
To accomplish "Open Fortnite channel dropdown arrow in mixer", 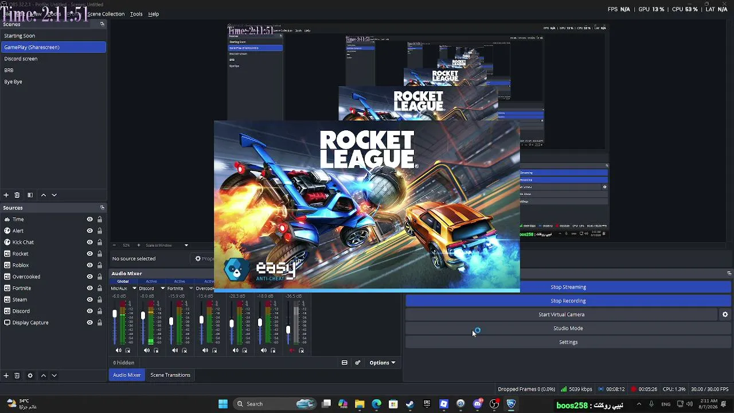I will coord(191,289).
